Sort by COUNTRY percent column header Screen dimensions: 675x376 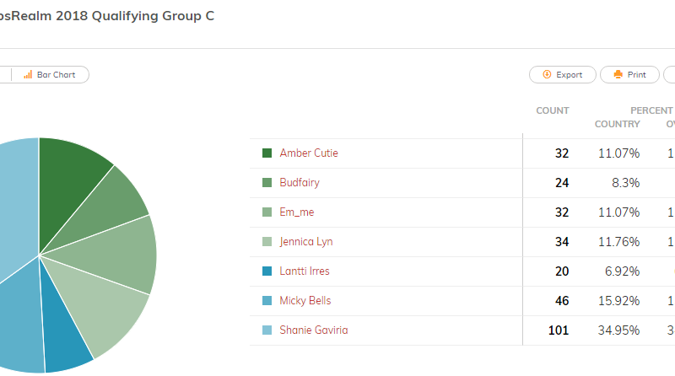(618, 124)
